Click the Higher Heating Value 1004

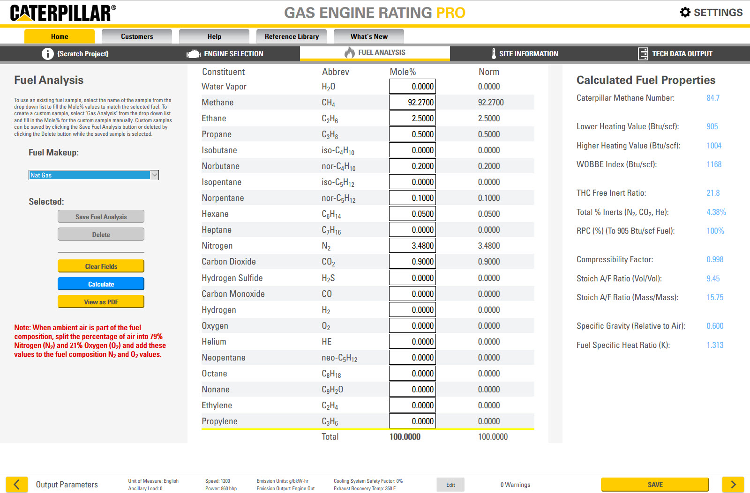[x=714, y=146]
